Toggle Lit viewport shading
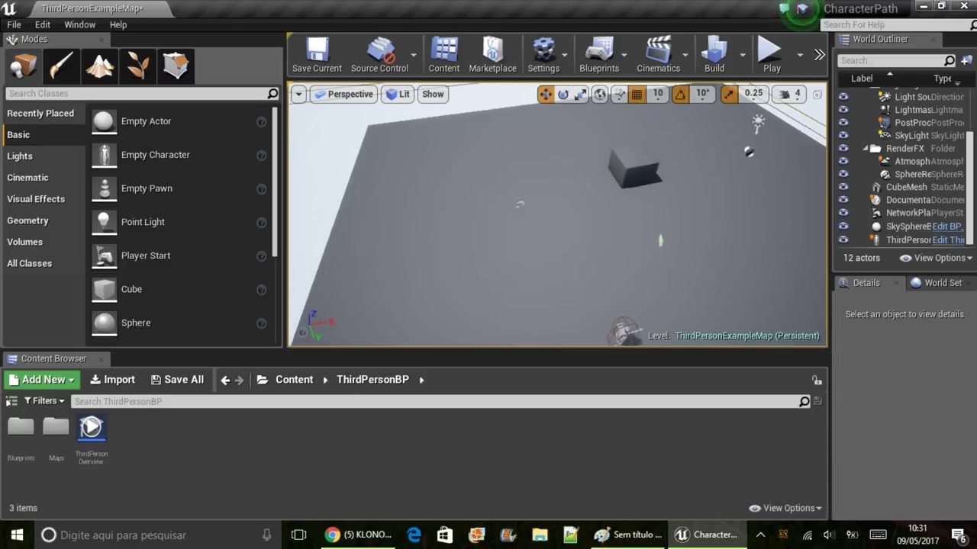The width and height of the screenshot is (977, 549). coord(398,94)
